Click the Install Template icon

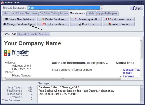pos(109,24)
